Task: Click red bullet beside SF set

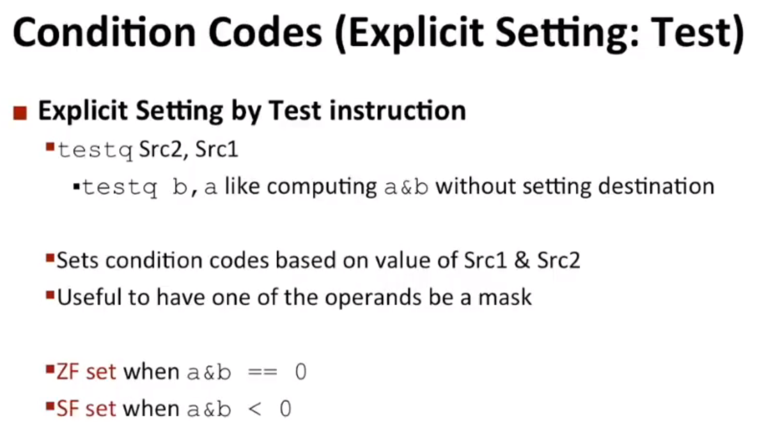Action: coord(50,407)
